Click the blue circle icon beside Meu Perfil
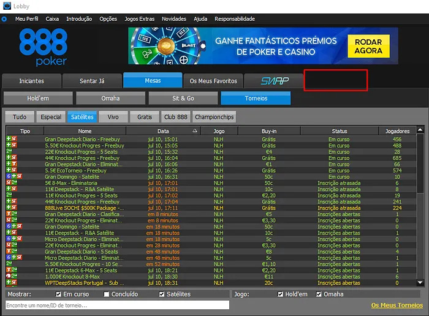The height and width of the screenshot is (316, 429). tap(4, 19)
